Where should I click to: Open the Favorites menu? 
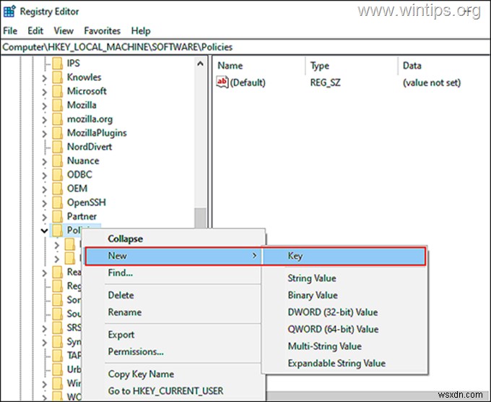pos(103,31)
